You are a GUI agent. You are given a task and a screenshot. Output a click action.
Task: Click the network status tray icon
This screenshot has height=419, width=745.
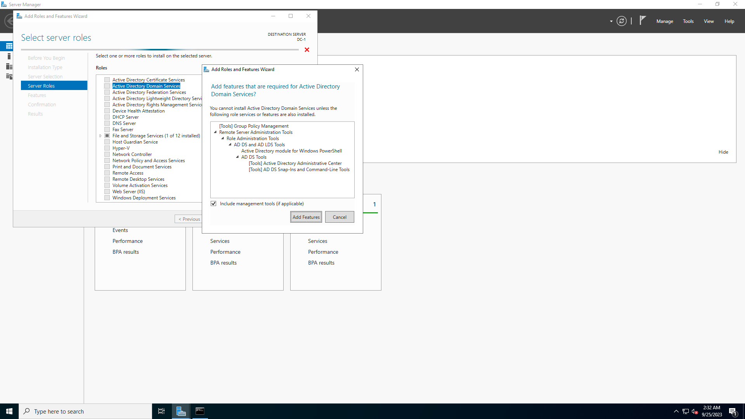(686, 412)
